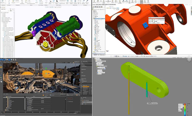
Task: Click the countersunk hole in the lower white pad
Action: (159, 48)
